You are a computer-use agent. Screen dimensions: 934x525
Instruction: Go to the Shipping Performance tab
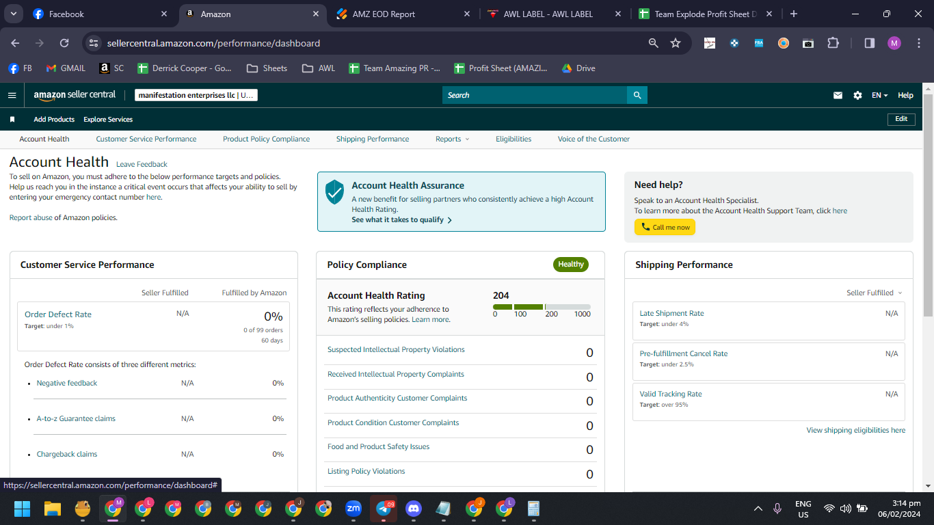pos(373,139)
